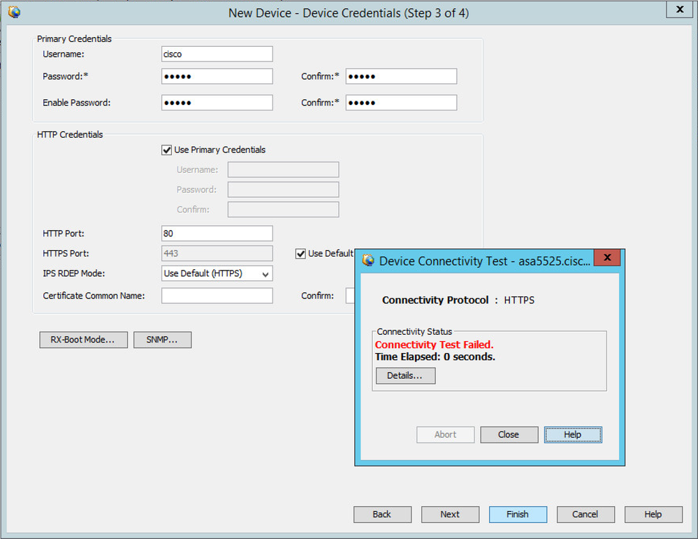The height and width of the screenshot is (539, 698).
Task: Click the 'Connectivity Test Failed.' message
Action: 434,345
